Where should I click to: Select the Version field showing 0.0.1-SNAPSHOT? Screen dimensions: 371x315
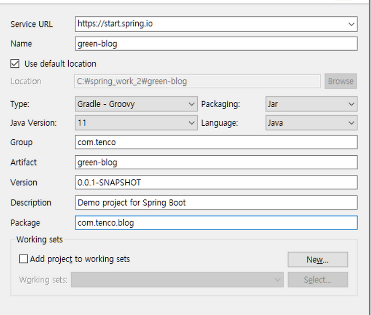coord(185,182)
